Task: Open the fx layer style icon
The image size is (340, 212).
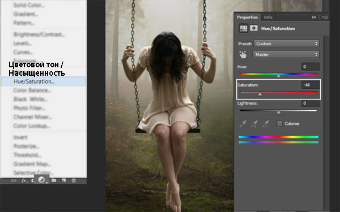Action: click(x=24, y=180)
